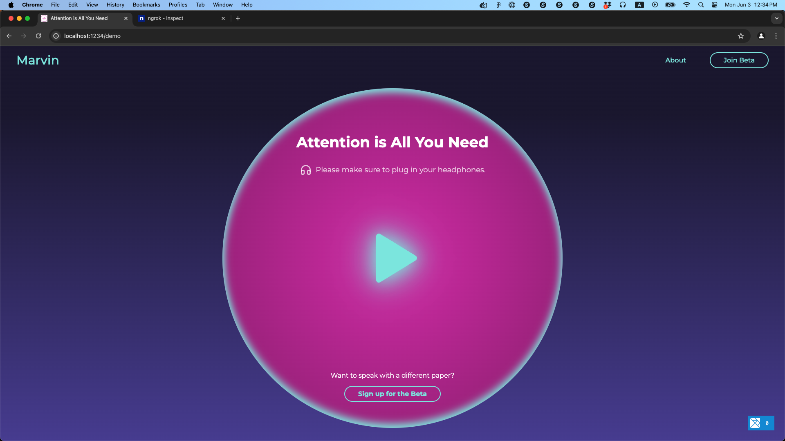Open the Chrome profile avatar icon
Screen dimensions: 785x441
pos(761,36)
